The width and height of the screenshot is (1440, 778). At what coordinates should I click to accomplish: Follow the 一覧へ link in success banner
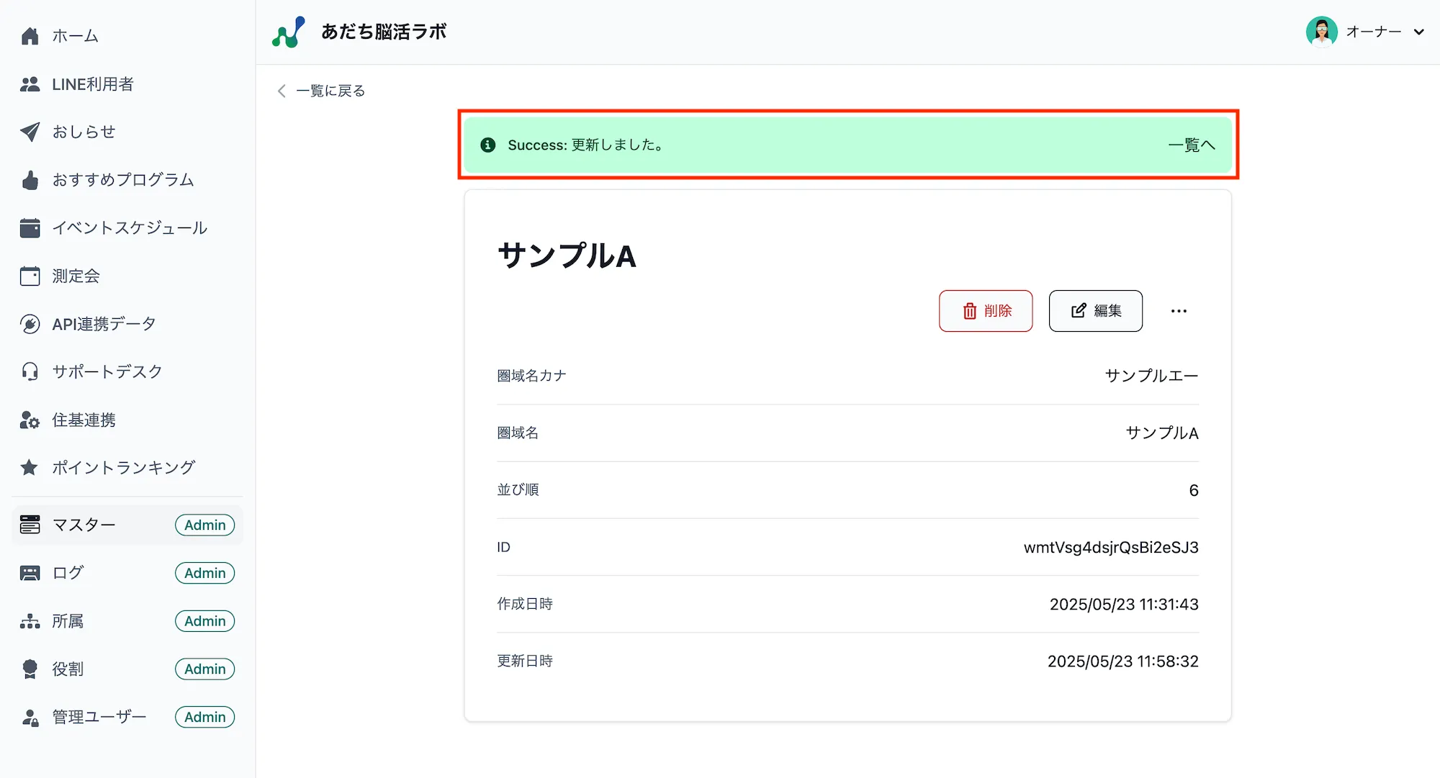[1191, 145]
